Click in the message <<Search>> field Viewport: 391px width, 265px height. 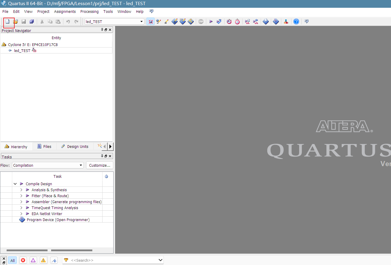(114, 260)
